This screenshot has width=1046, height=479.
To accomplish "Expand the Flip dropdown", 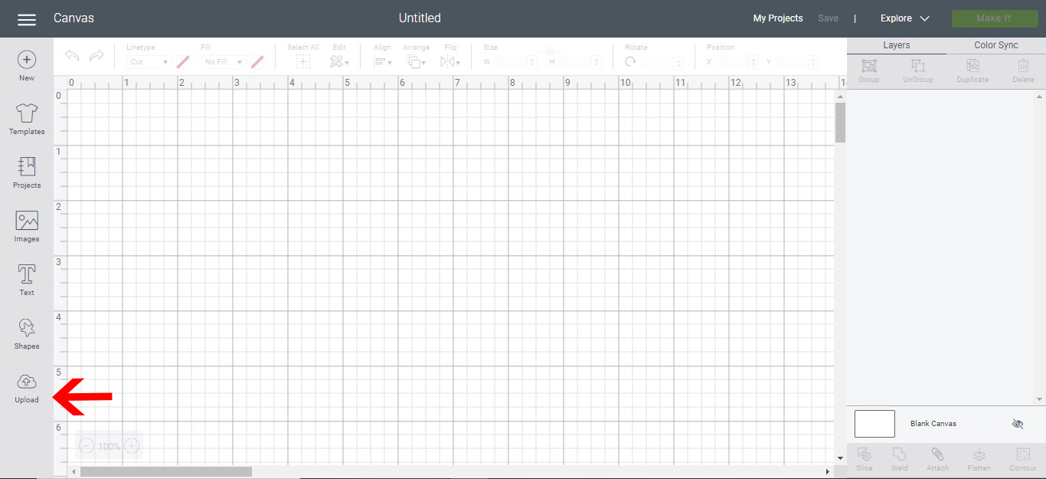I will pos(450,62).
